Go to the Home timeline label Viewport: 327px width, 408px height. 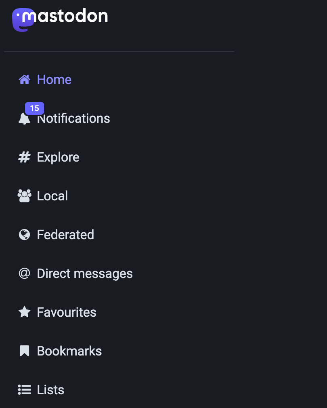[54, 80]
